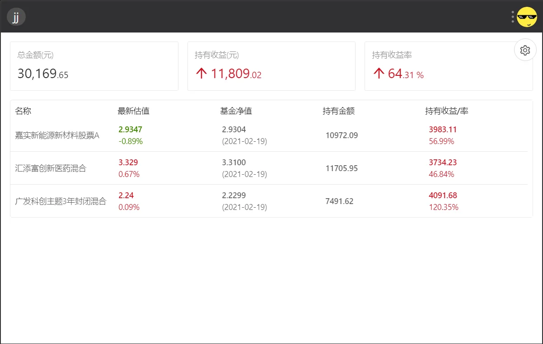The width and height of the screenshot is (543, 344).
Task: Select fund 汇添富创新医药混合
Action: coord(51,168)
